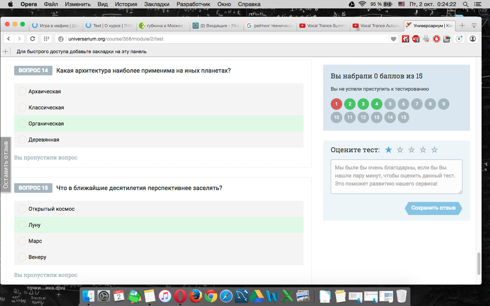The width and height of the screenshot is (490, 306).
Task: Jump to question 1 red circle
Action: click(x=336, y=104)
